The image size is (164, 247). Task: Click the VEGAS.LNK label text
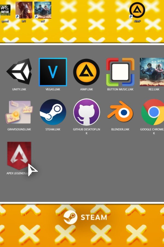53,89
